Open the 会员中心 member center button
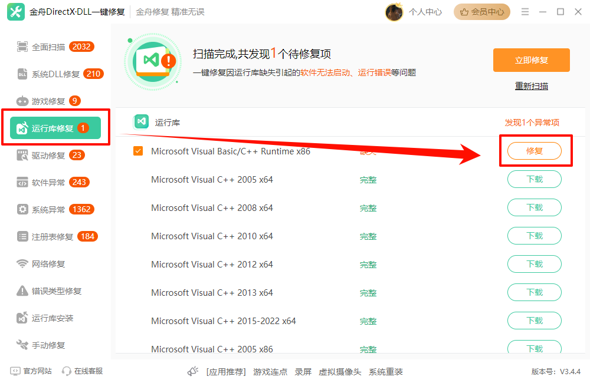590x383 pixels. (481, 12)
